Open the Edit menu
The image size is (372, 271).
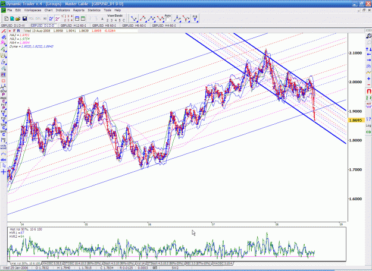tap(18, 10)
